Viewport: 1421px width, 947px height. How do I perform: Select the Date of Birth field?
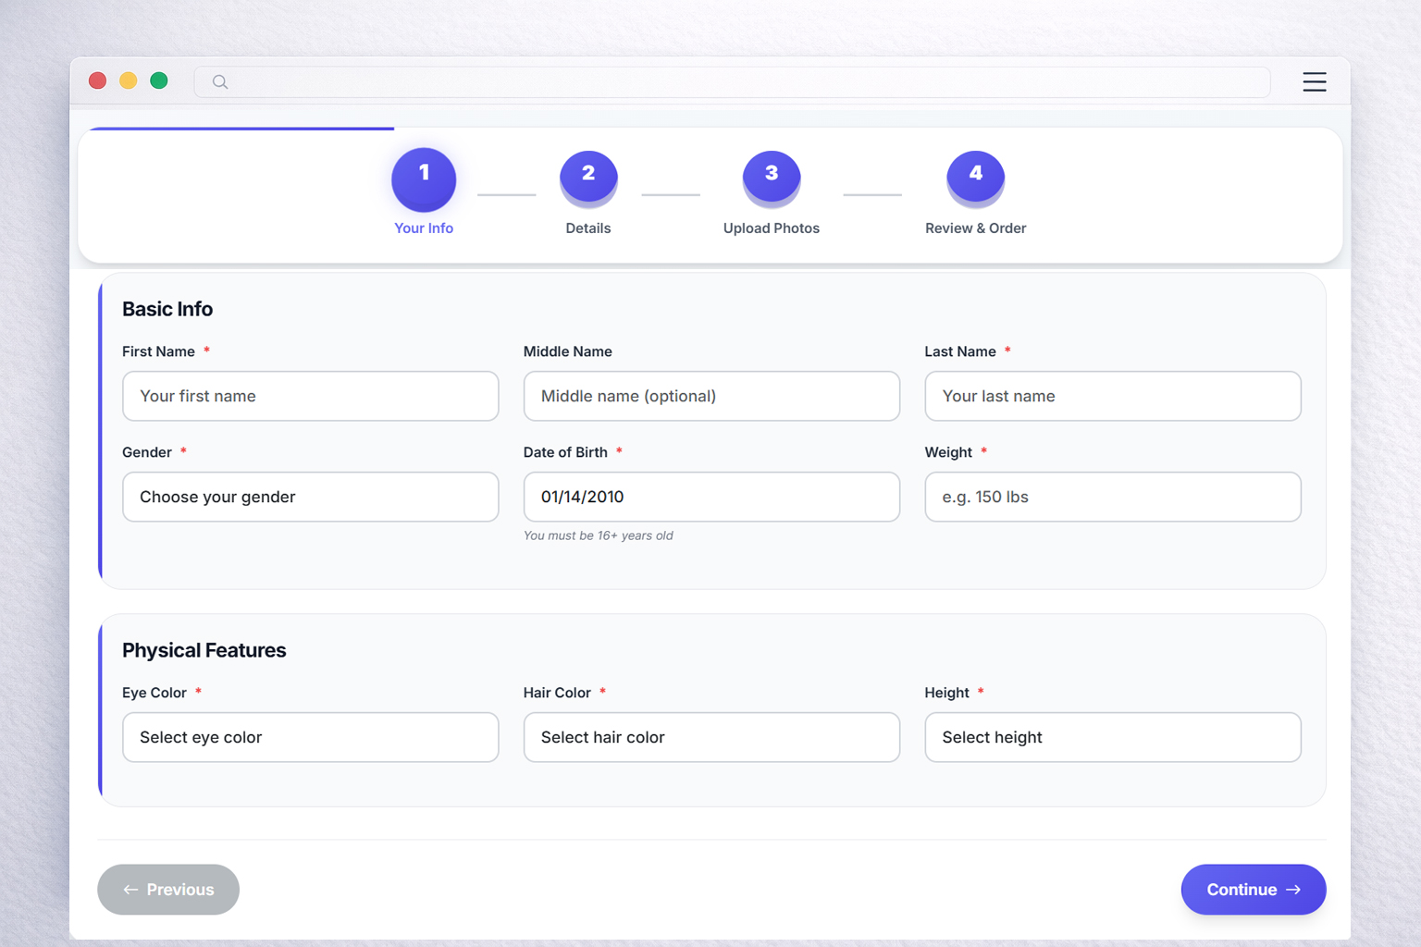pos(711,497)
